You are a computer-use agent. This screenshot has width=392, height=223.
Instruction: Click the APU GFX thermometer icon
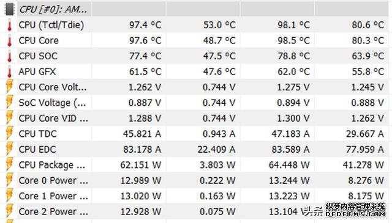coord(10,71)
